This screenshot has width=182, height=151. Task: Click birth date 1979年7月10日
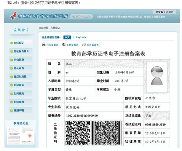[x=124, y=72]
